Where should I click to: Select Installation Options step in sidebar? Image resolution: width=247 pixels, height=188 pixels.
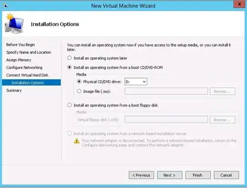click(32, 83)
